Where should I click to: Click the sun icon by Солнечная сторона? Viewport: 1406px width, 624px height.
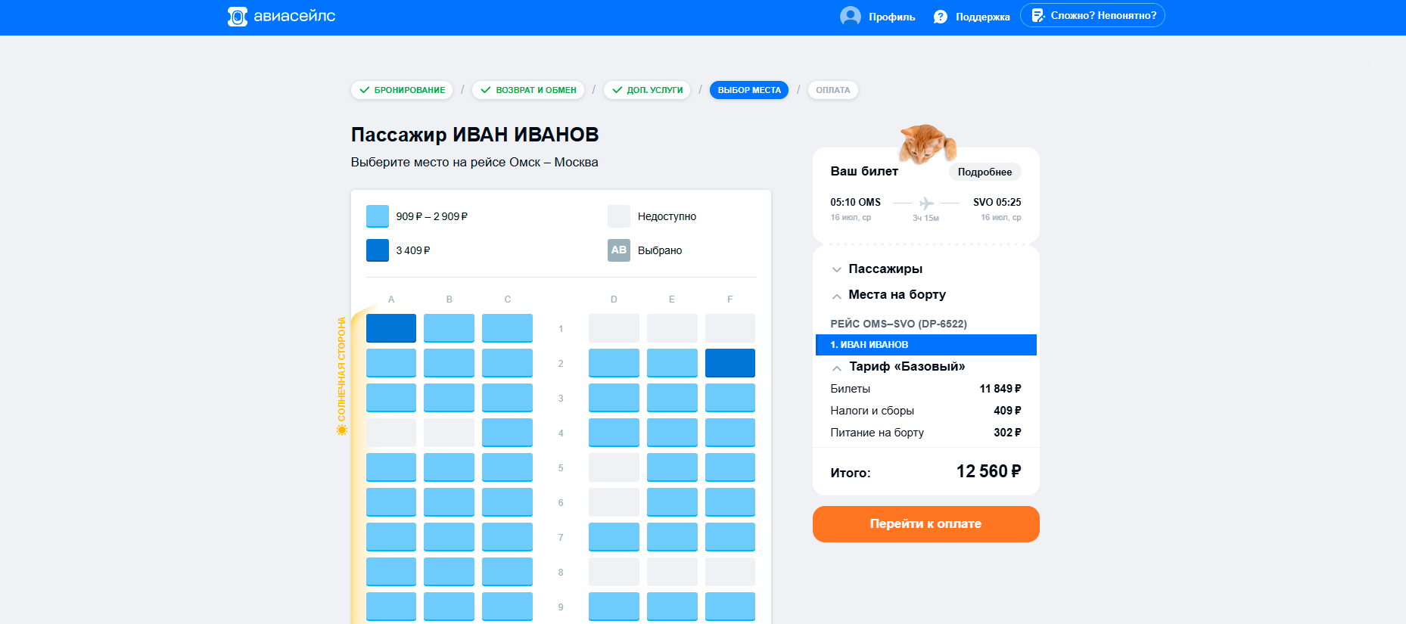342,430
